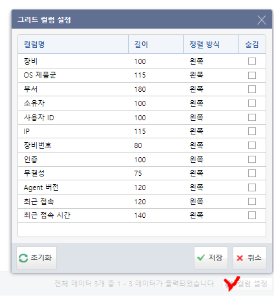Screen dimensions: 274x298
Task: Select the 왼쪽 alignment cell for 장비번호
Action: click(196, 145)
